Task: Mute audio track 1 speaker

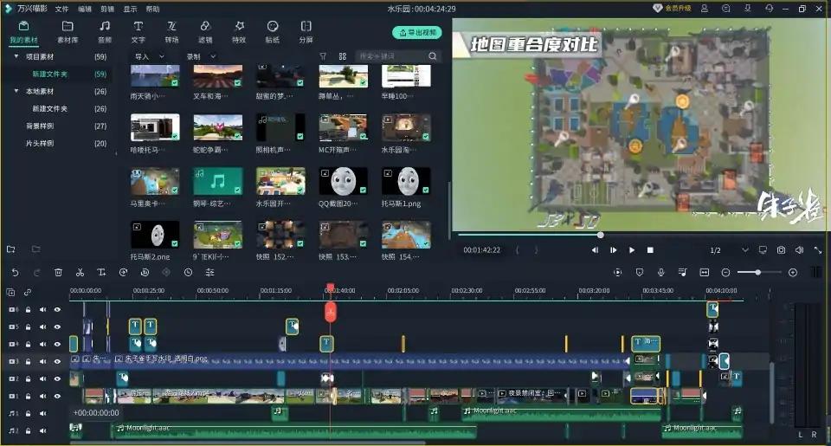Action: click(43, 413)
